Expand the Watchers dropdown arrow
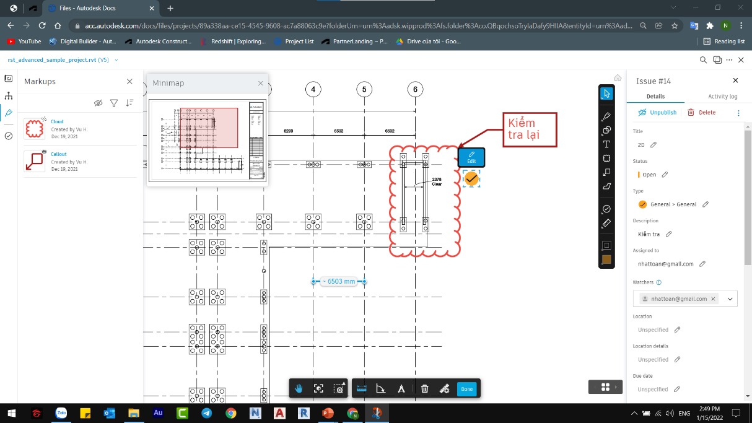752x423 pixels. [729, 299]
